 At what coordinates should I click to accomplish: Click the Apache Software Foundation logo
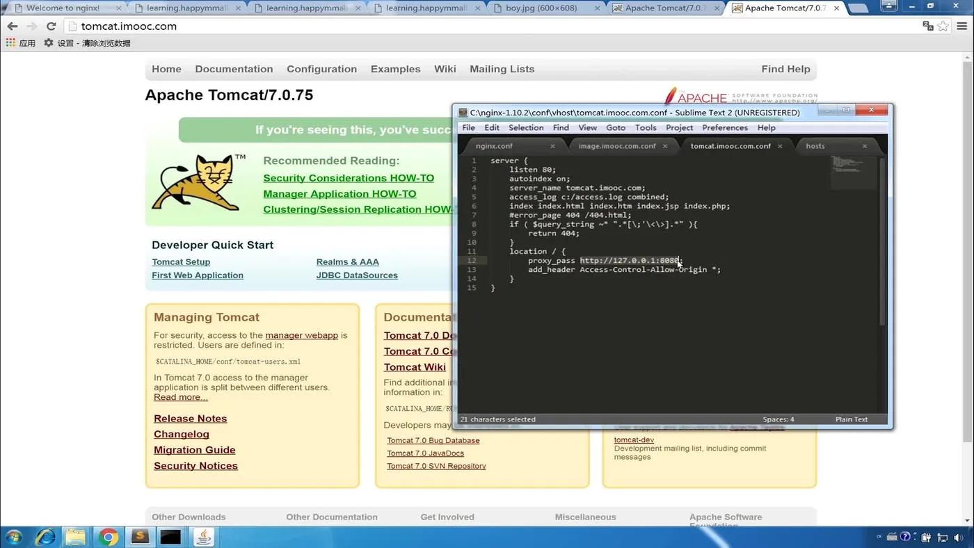click(x=740, y=97)
